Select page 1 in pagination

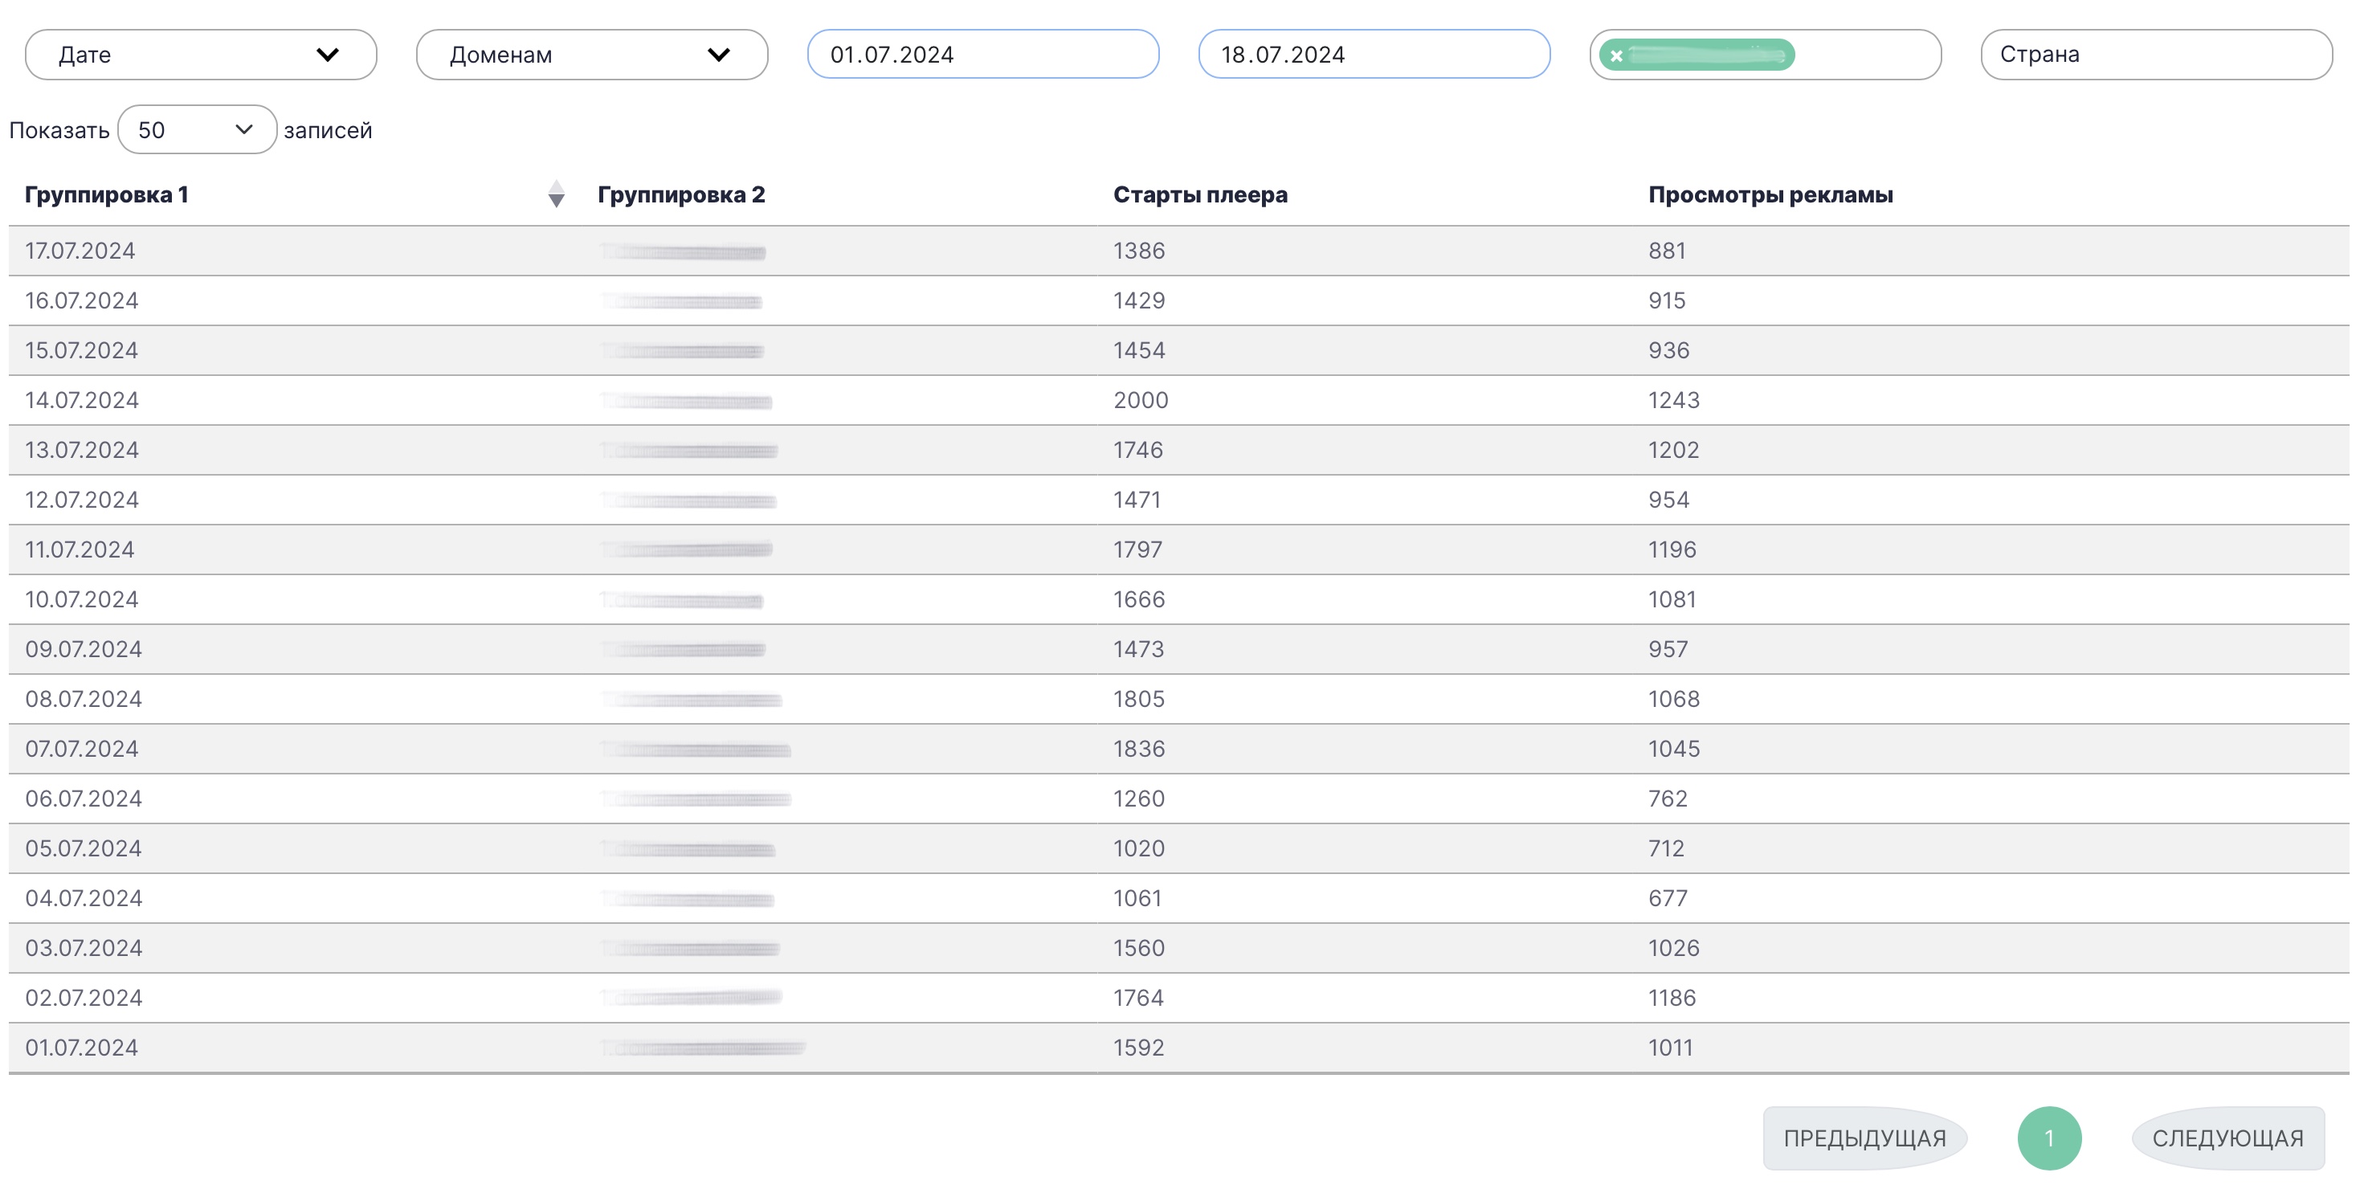click(2048, 1138)
